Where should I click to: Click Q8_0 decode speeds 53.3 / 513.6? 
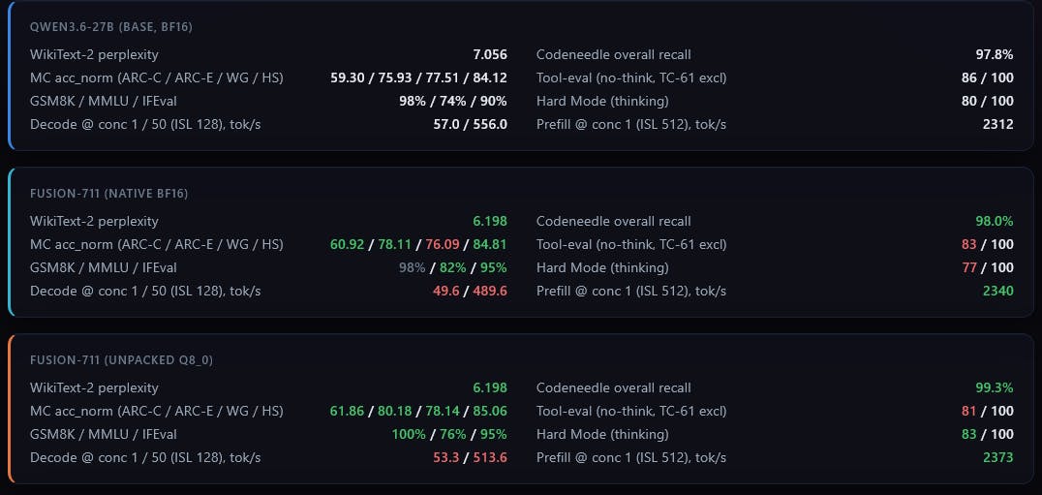[x=470, y=458]
